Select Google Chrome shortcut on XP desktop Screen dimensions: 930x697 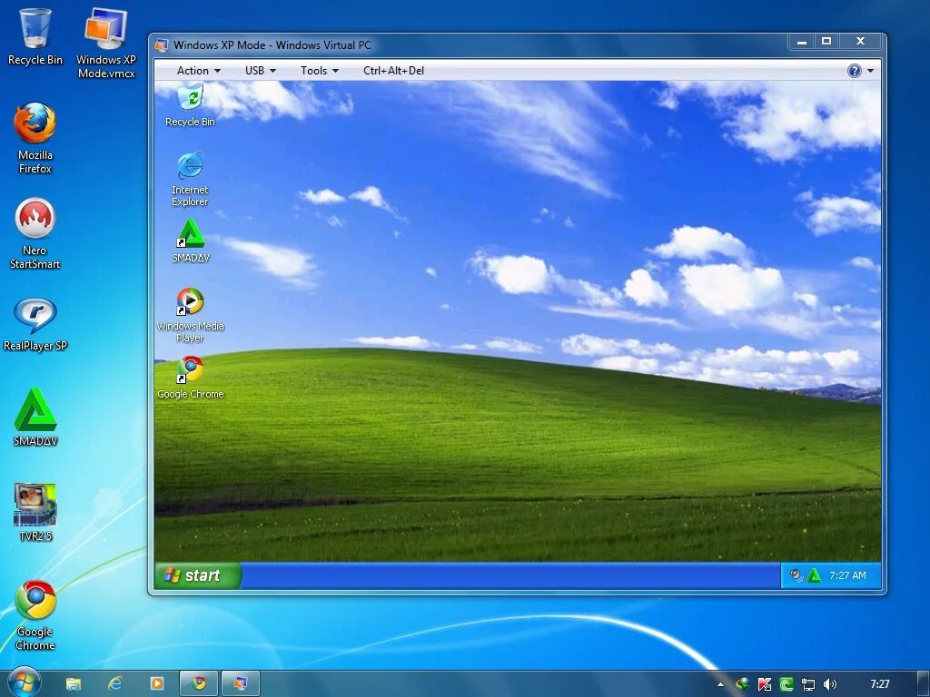click(x=190, y=378)
